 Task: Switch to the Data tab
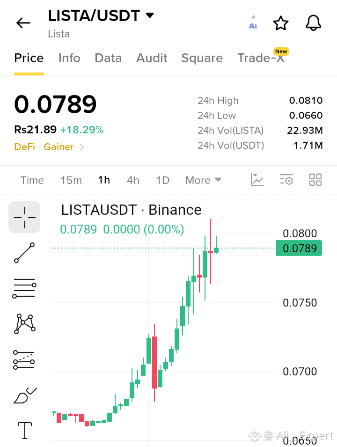pyautogui.click(x=108, y=58)
